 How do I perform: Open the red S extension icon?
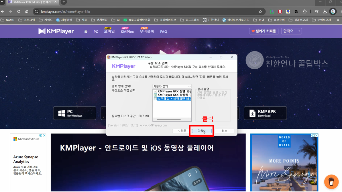[x=280, y=11]
